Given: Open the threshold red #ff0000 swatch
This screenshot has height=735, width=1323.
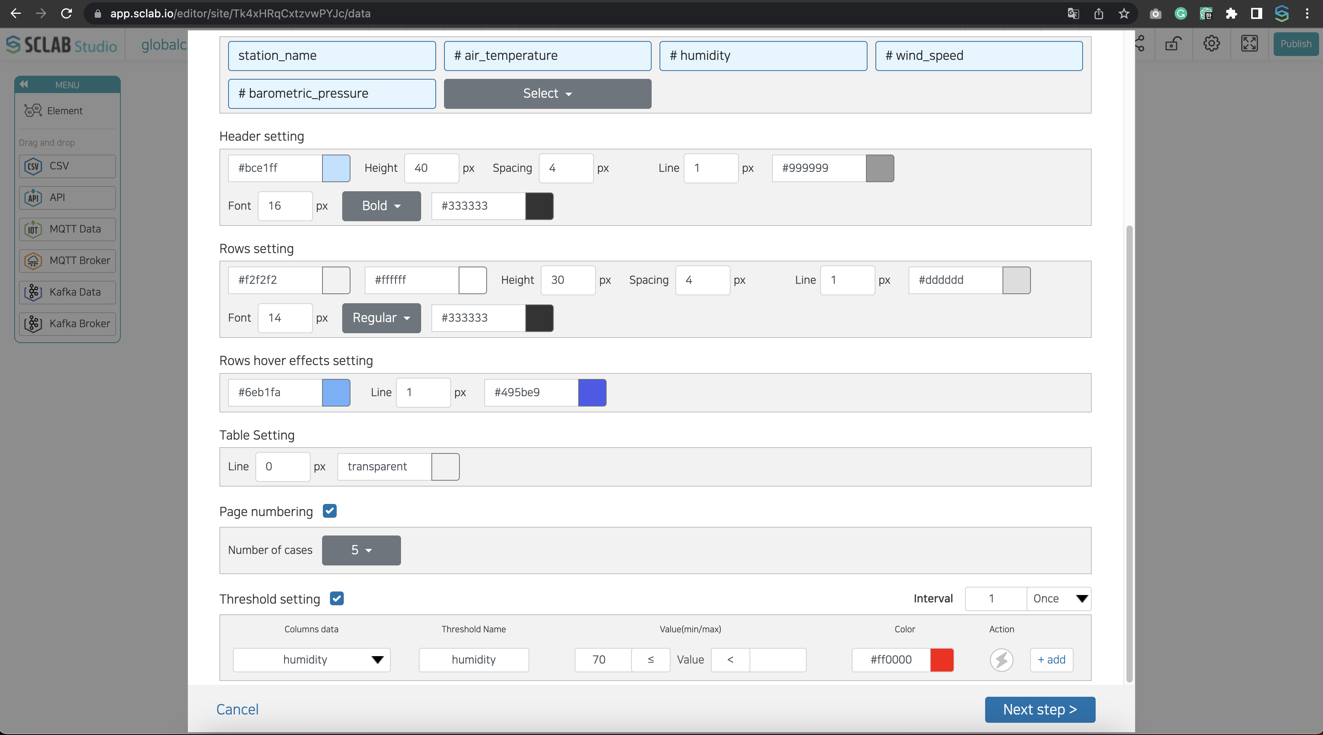Looking at the screenshot, I should [x=942, y=660].
